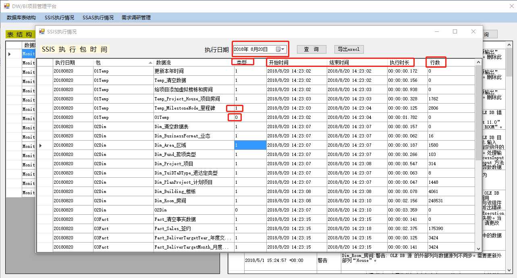Image resolution: width=517 pixels, height=278 pixels.
Task: Maximize the SSIS执行情况 window
Action: (455, 31)
